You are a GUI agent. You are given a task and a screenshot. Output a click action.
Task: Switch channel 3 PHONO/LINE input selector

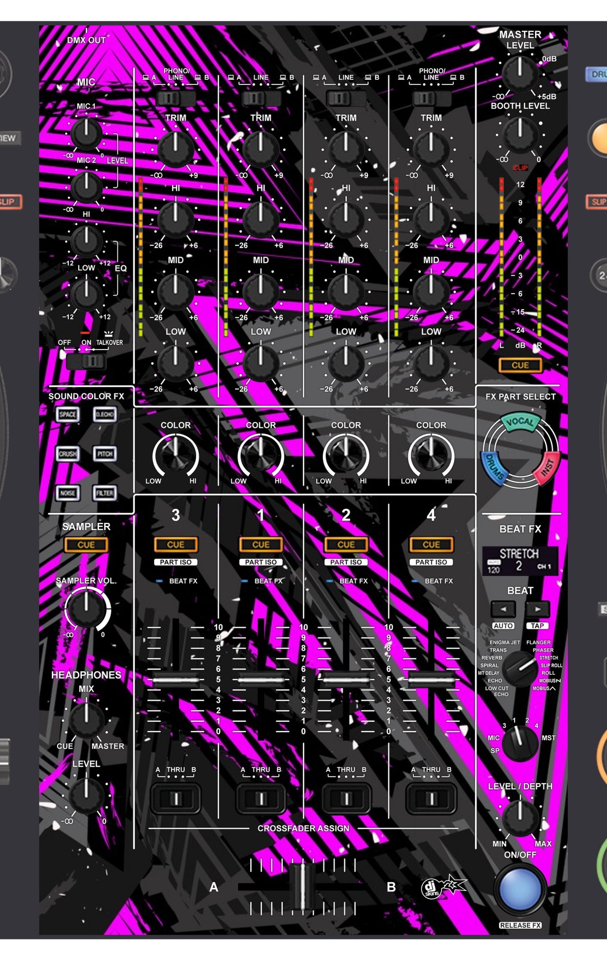click(x=175, y=99)
